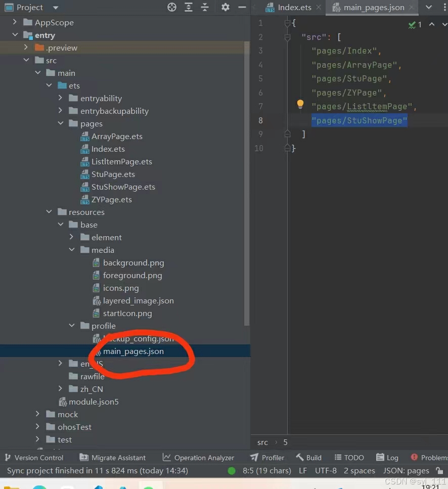The width and height of the screenshot is (448, 489).
Task: Collapse the resources folder
Action: [x=49, y=211]
